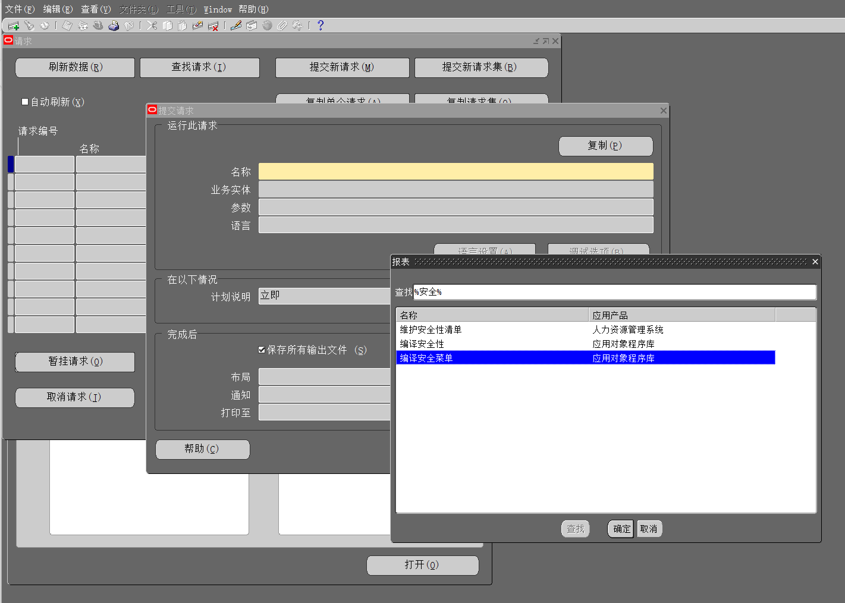Click the Attachments paperclip icon
Screen dimensions: 845x603
coord(282,26)
